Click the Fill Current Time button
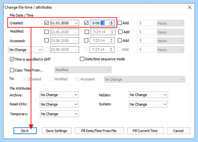This screenshot has height=142, width=198. (x=145, y=131)
